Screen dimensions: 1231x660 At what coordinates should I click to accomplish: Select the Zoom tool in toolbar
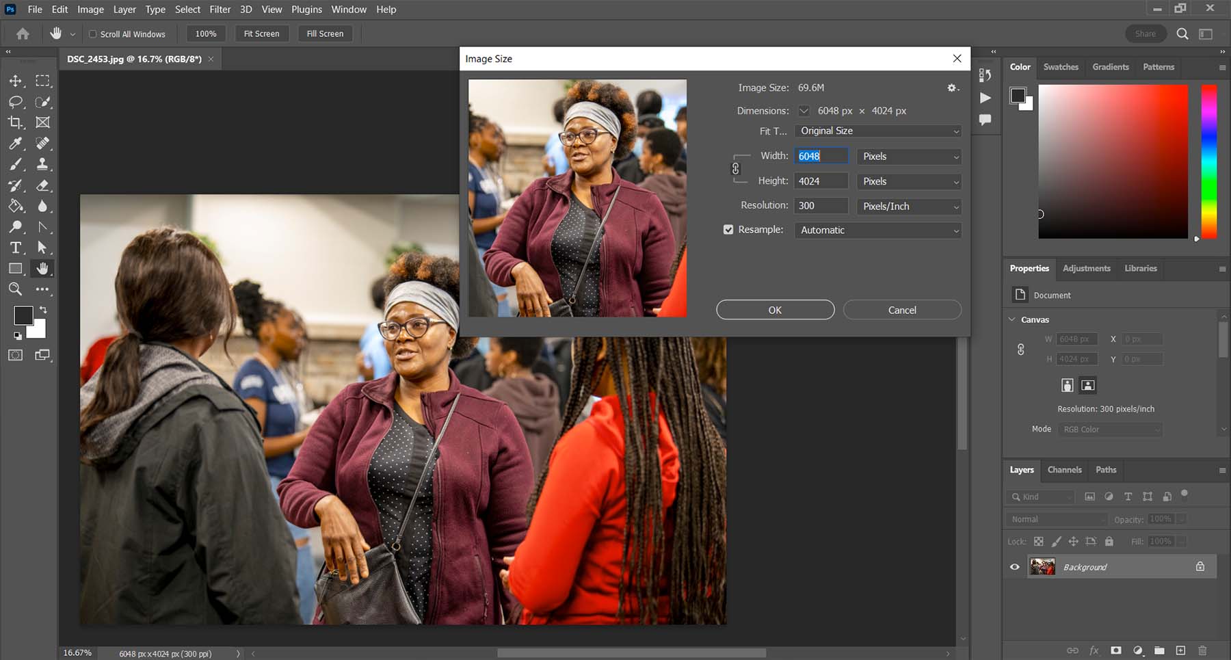pos(16,289)
